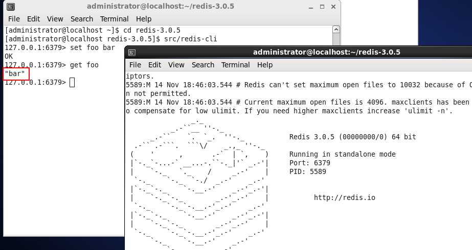Click the "bar" output value
The image size is (472, 250).
(x=15, y=73)
